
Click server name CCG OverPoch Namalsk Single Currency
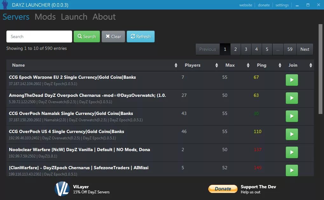[71, 114]
